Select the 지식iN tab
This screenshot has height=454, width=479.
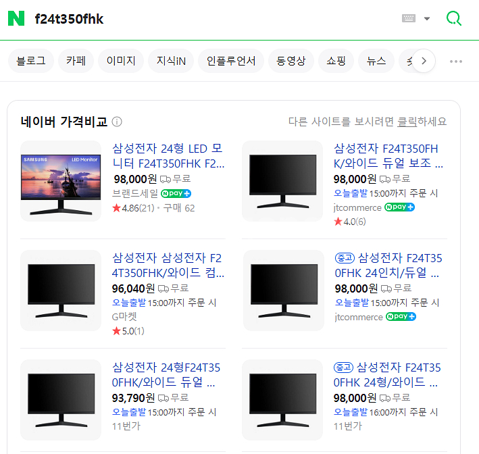(171, 61)
